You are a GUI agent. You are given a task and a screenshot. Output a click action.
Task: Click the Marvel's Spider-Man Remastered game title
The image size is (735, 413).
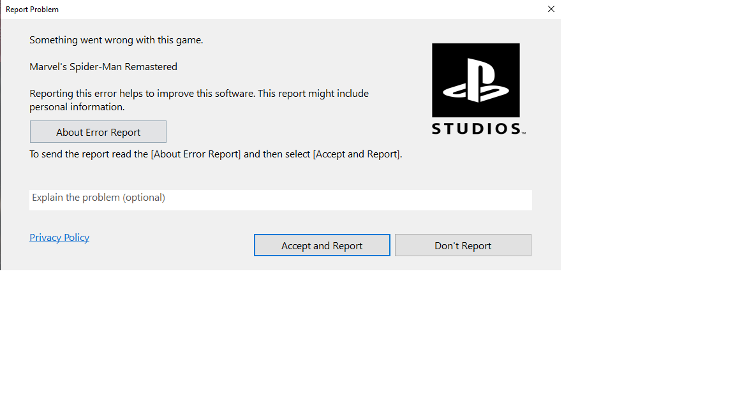pos(103,67)
